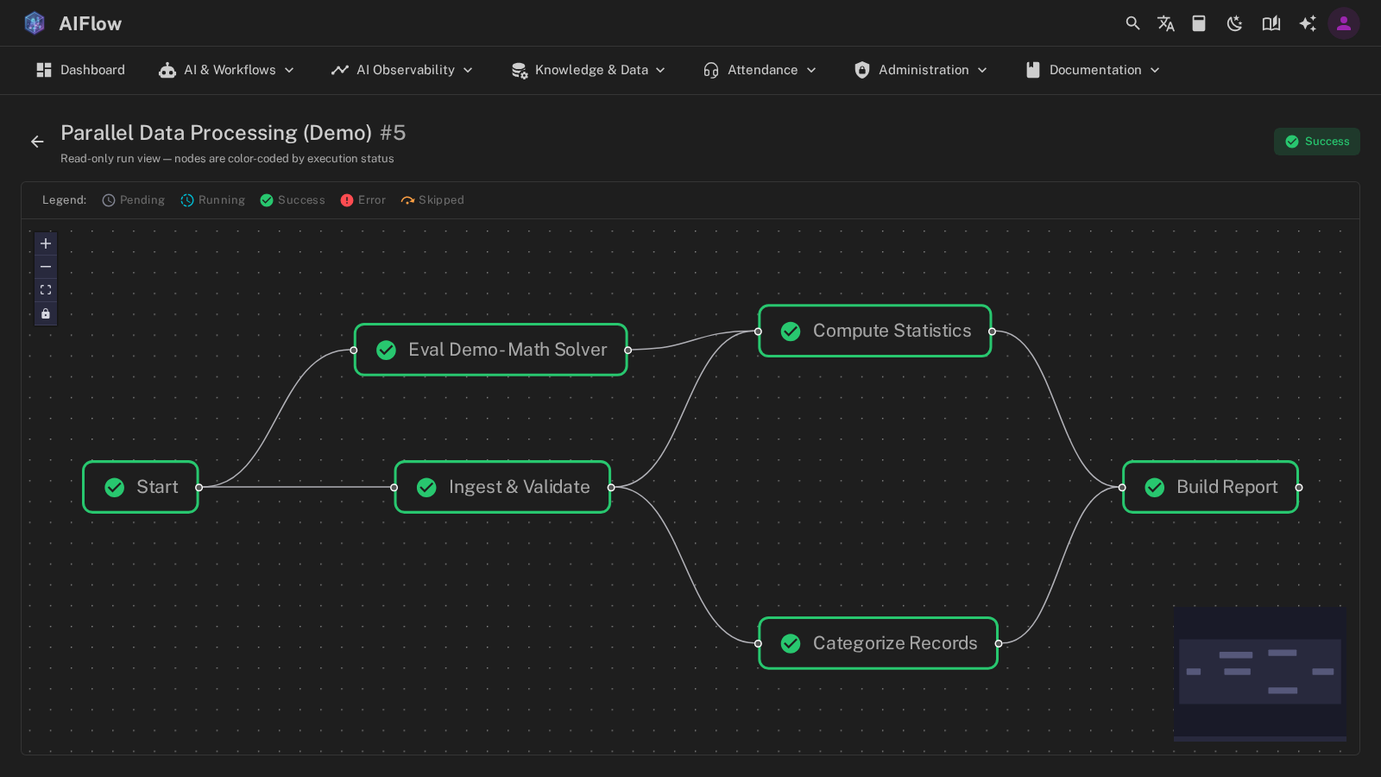Screen dimensions: 1381x777
Task: Select the Build Report node
Action: [x=1210, y=487]
